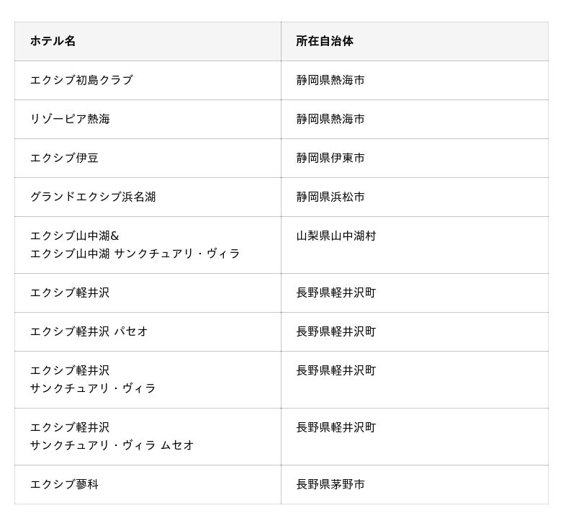
Task: Click 長野県軽井沢町 beside the standalone エクシブ軽井沢
Action: pyautogui.click(x=336, y=293)
